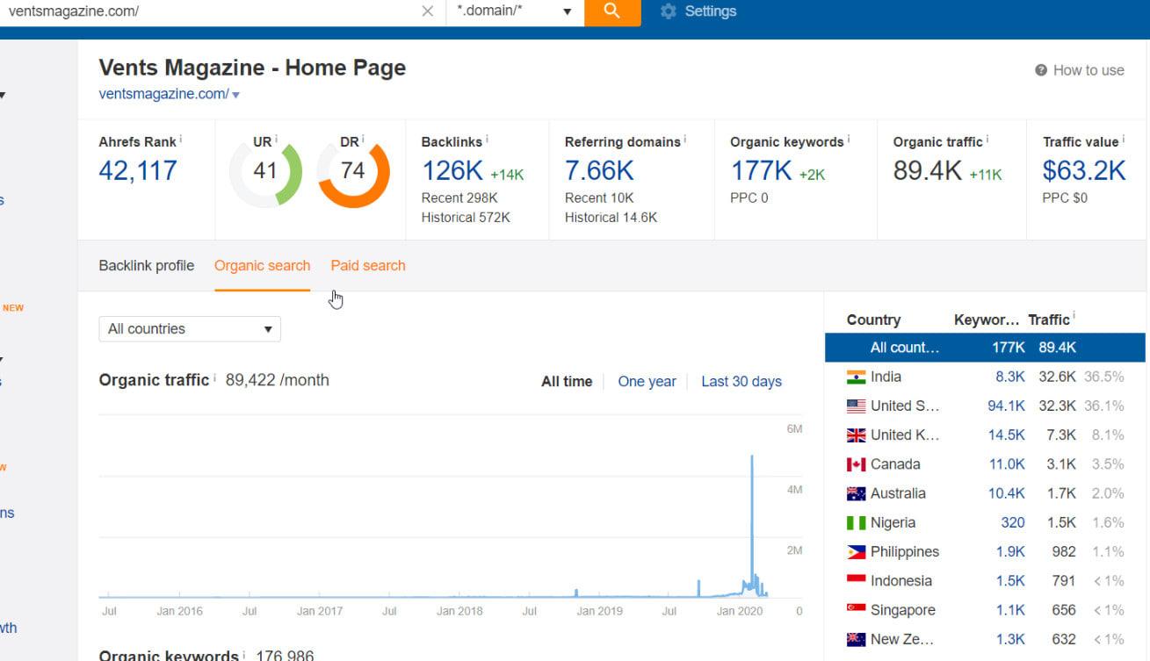Clear the search field using the X icon
The width and height of the screenshot is (1150, 661).
click(x=427, y=11)
